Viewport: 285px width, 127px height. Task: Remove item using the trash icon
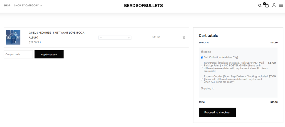coord(184,37)
